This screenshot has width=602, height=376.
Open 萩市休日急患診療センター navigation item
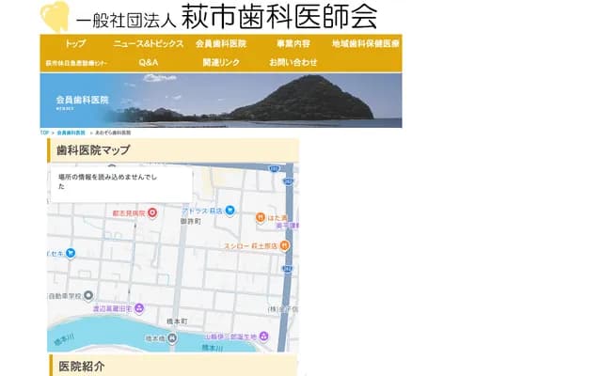tap(76, 63)
